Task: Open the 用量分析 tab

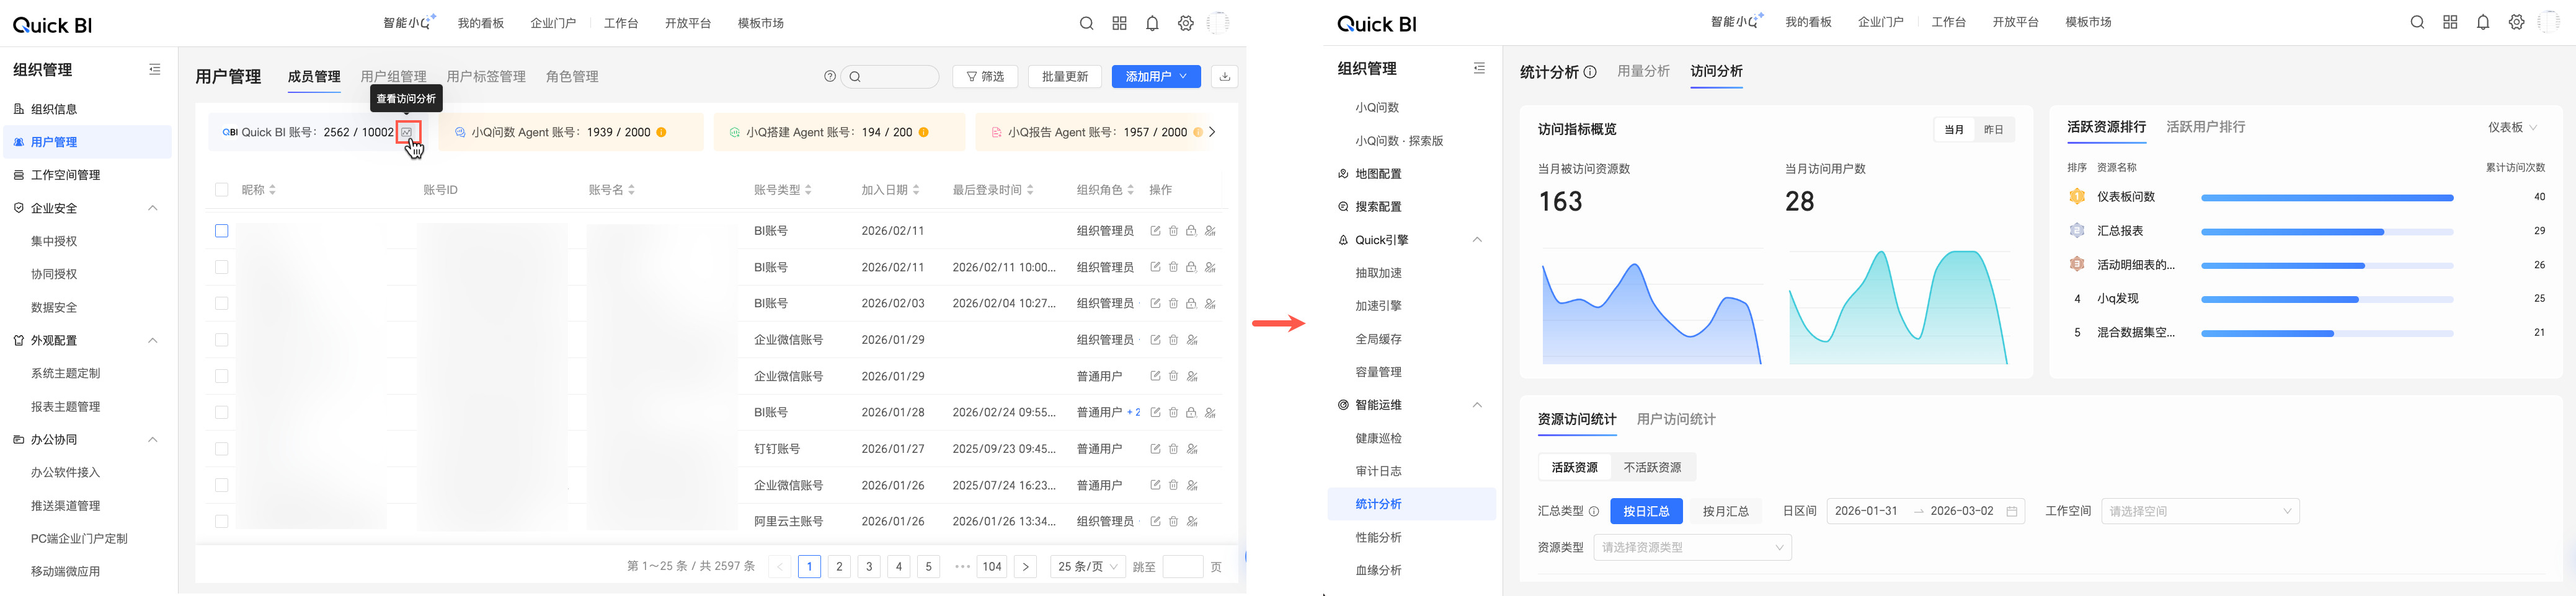Action: click(1644, 72)
